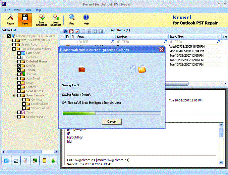Click Cancel in the saving dialog
Screen dimensions: 228x175
(x=112, y=122)
